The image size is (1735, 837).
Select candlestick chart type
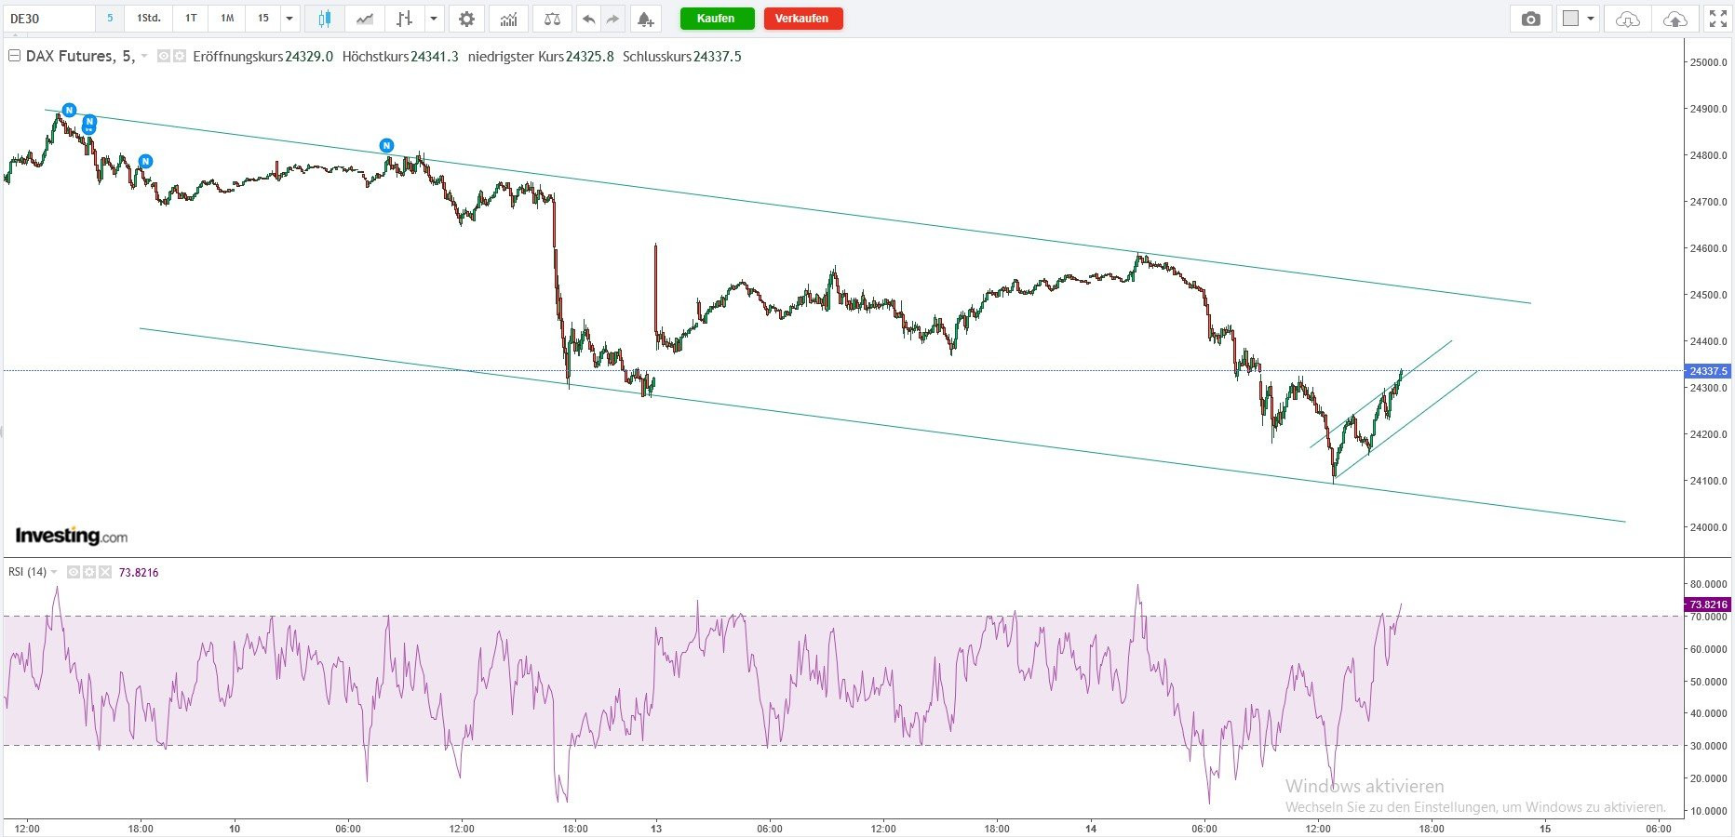click(325, 19)
